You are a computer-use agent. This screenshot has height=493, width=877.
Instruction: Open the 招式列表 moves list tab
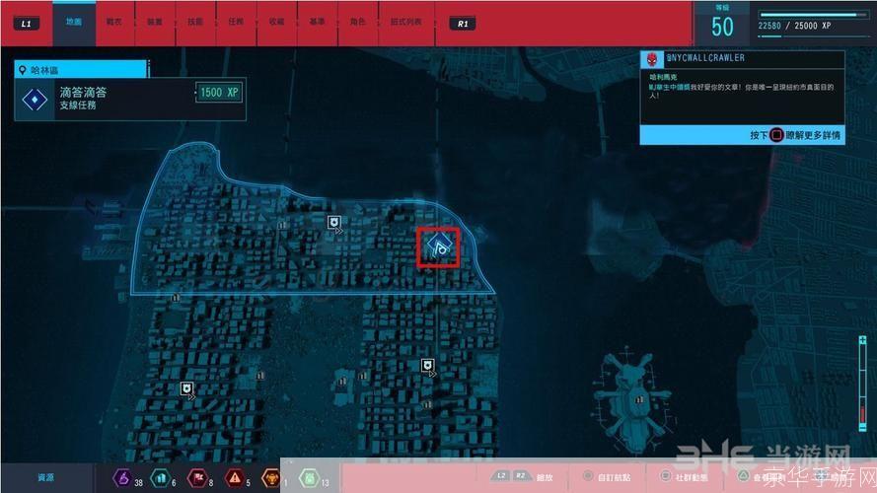click(x=406, y=23)
